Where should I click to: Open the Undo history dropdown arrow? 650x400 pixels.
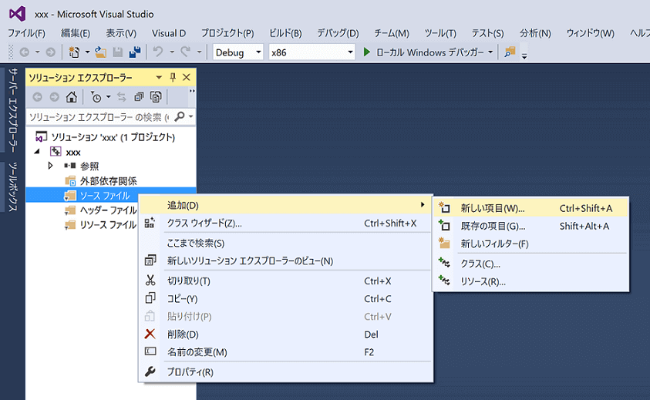coord(172,52)
